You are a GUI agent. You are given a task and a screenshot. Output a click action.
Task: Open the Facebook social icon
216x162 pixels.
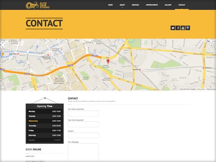[x=178, y=28]
